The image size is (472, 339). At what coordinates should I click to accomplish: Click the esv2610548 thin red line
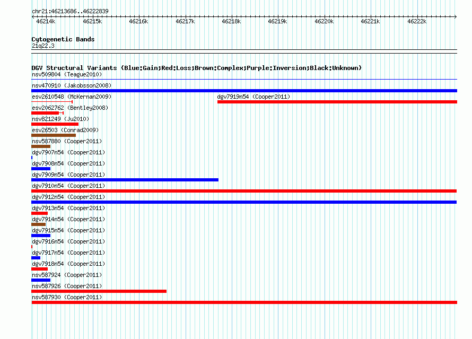point(52,102)
